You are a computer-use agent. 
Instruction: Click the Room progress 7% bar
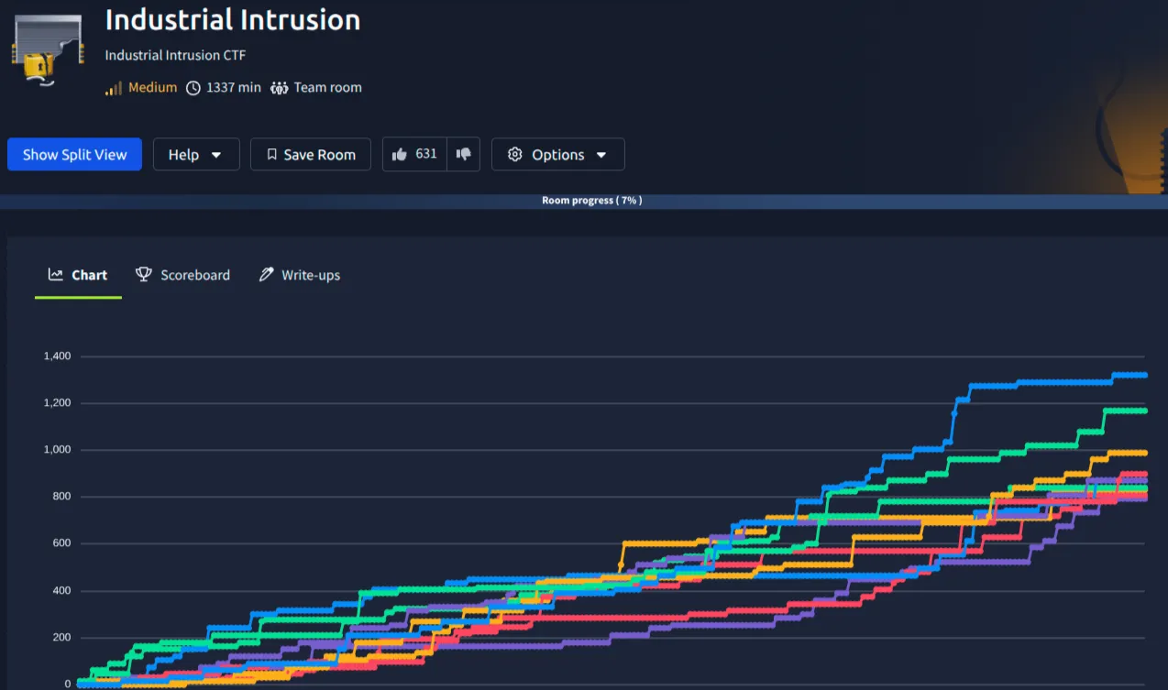point(591,200)
